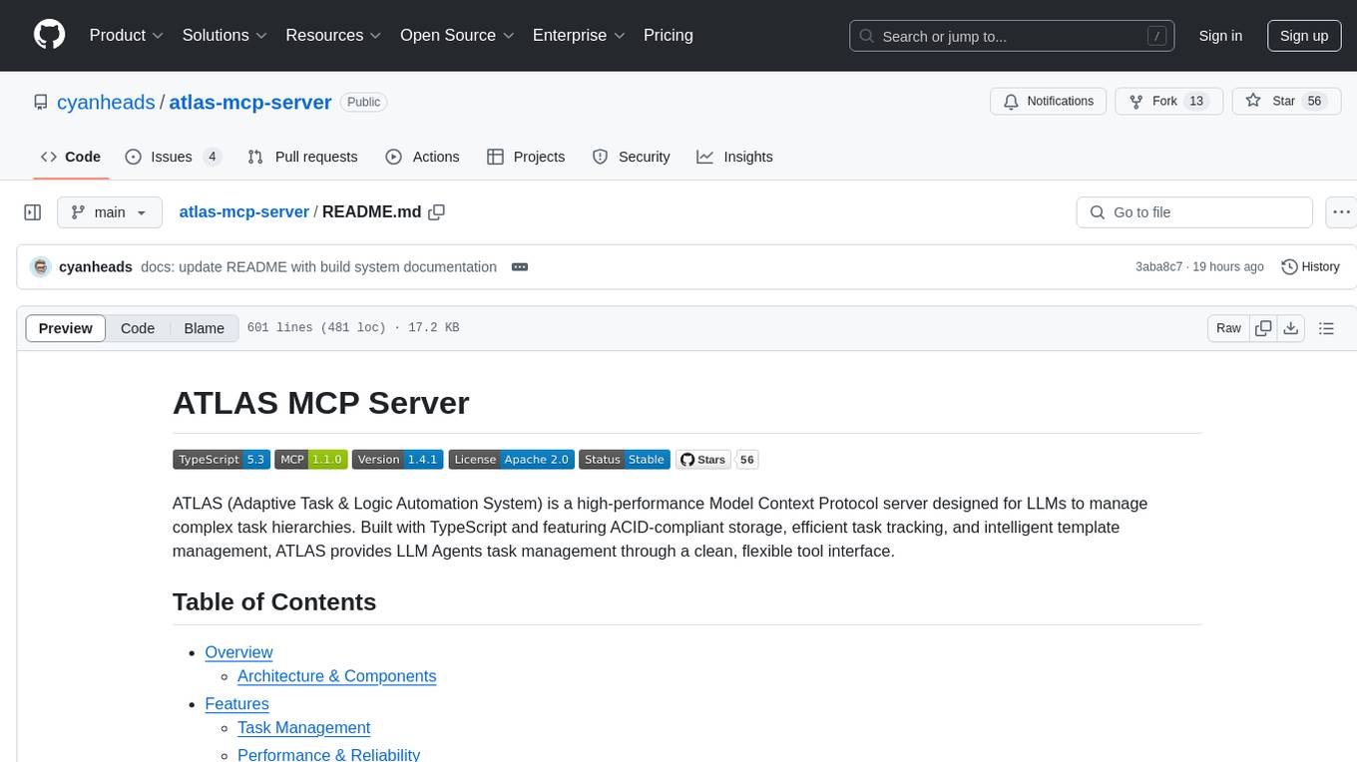The width and height of the screenshot is (1357, 762).
Task: Open the Insights tab
Action: click(x=734, y=157)
